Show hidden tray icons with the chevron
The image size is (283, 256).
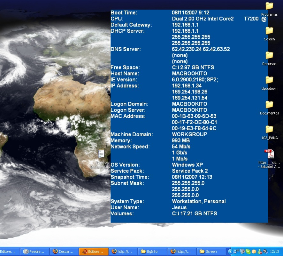(231, 252)
